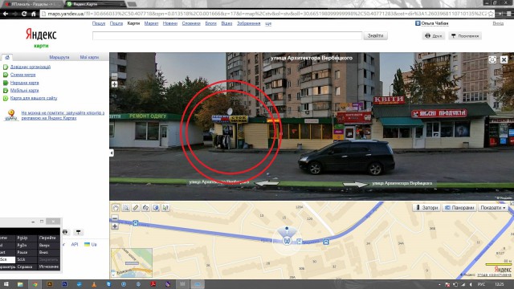514x289 pixels.
Task: Open the Відео service link
Action: 226,23
